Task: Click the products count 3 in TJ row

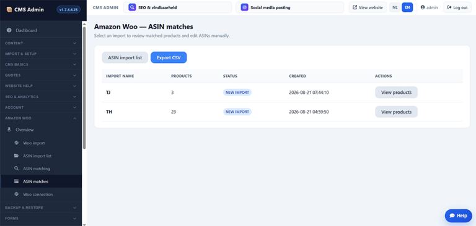Action: click(x=172, y=92)
